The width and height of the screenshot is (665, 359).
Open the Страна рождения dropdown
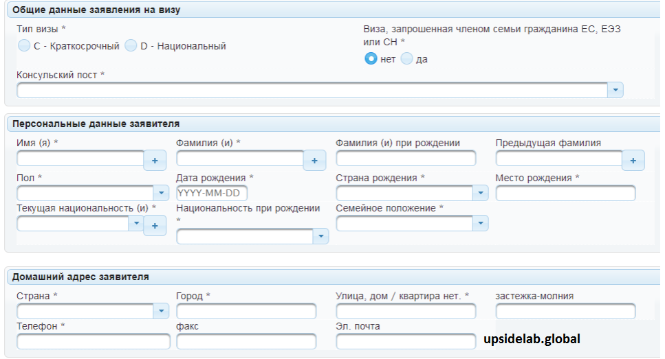[x=480, y=194]
